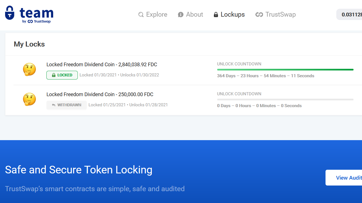
Task: Open the 250,000.00 FDC lock title
Action: (x=100, y=94)
